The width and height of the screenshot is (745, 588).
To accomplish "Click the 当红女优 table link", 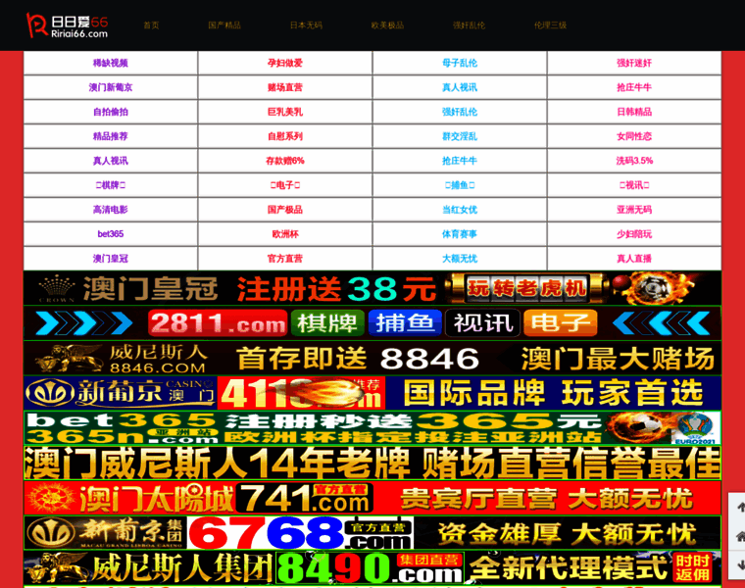I will [x=460, y=210].
